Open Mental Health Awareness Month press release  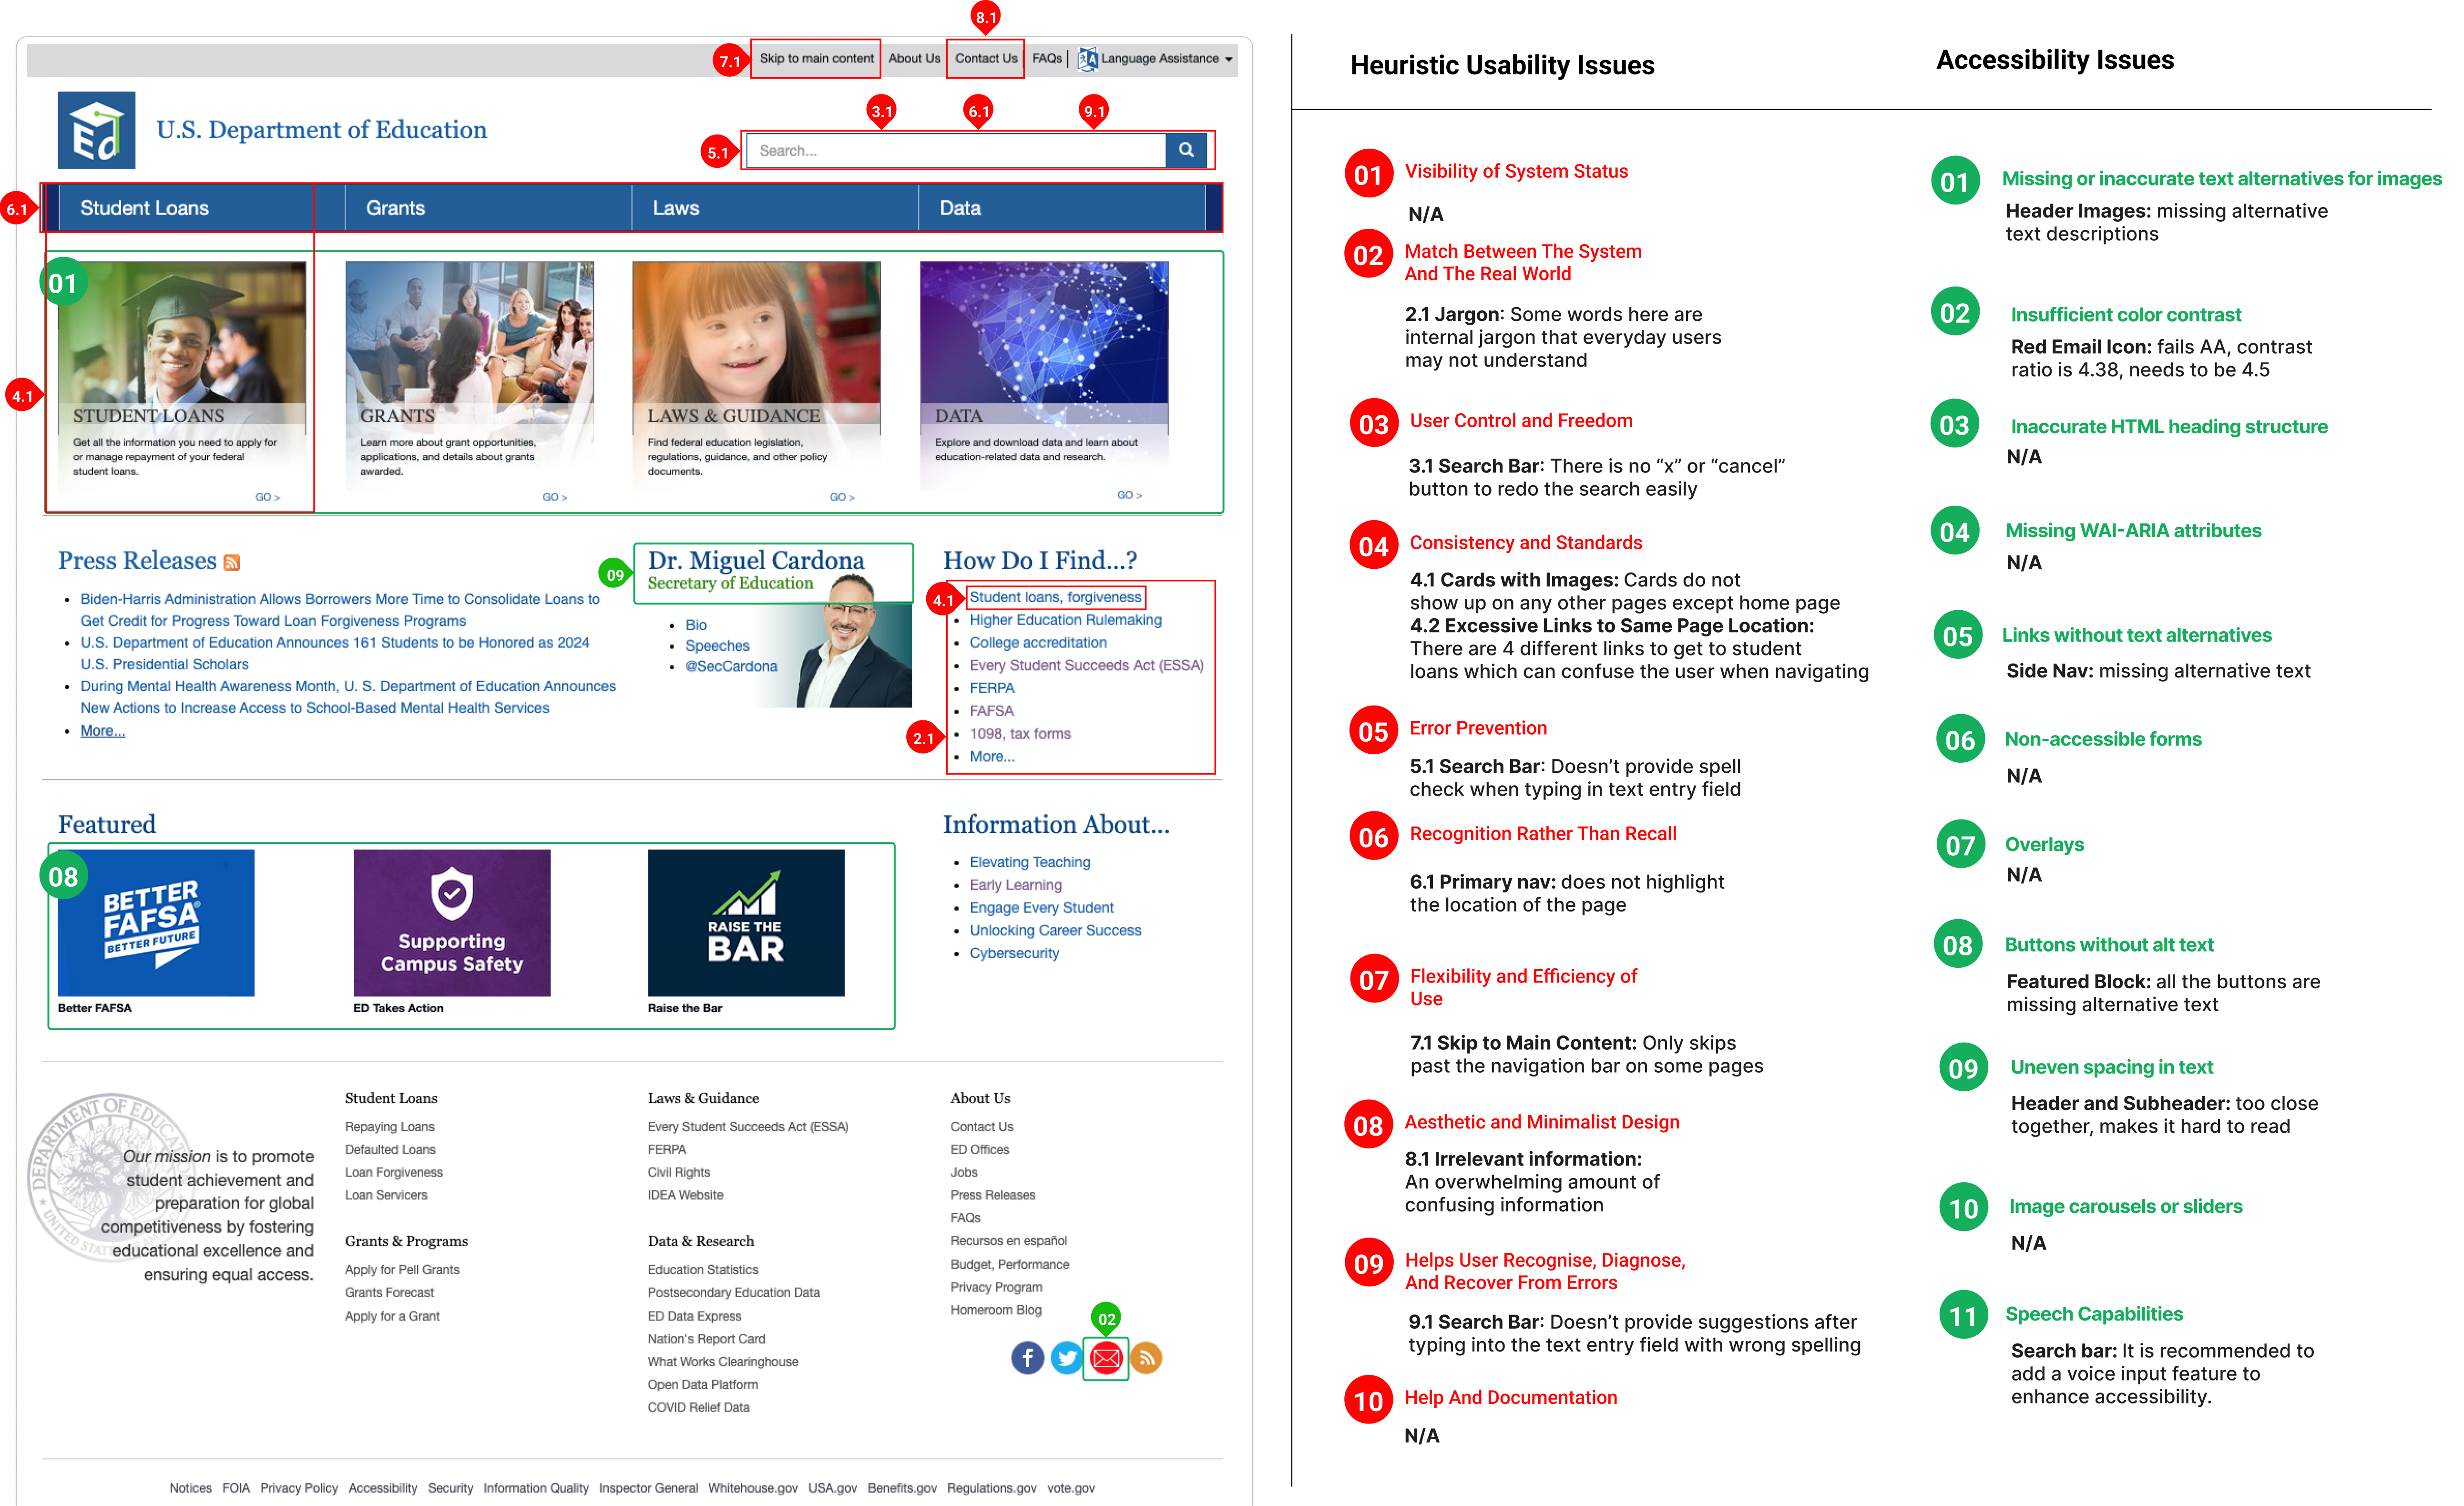[x=348, y=697]
